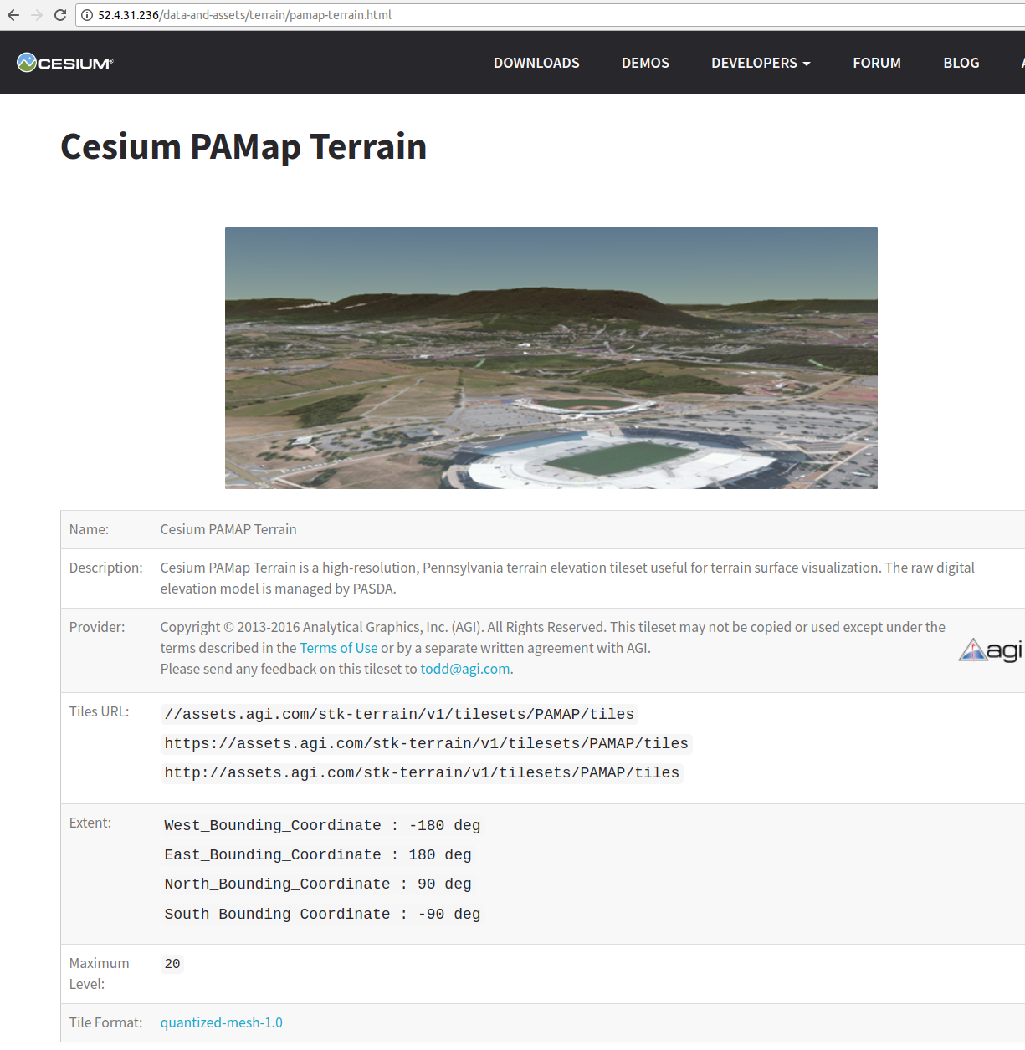The height and width of the screenshot is (1050, 1025).
Task: Open the BLOG menu item
Action: point(961,63)
